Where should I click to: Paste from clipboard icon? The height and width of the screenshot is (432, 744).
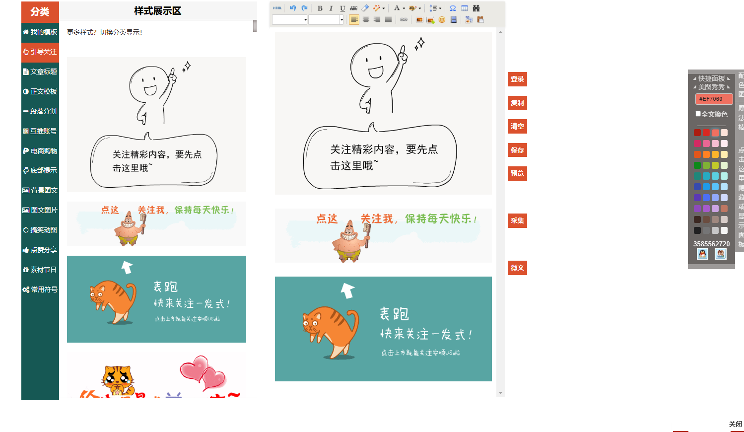(x=480, y=19)
